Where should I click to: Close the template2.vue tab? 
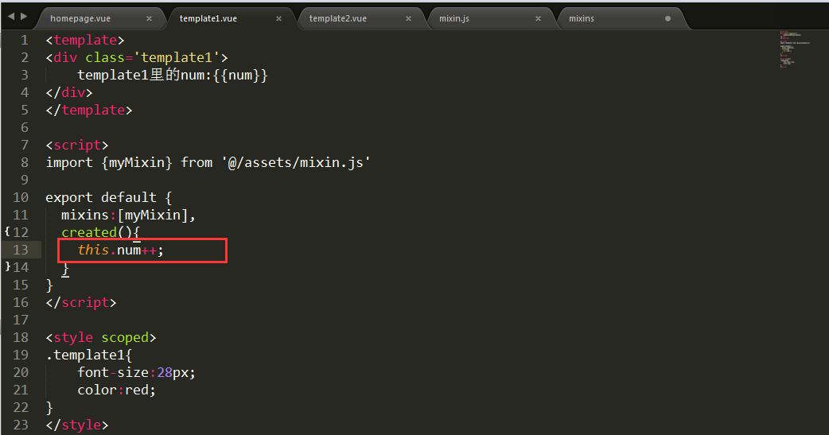coord(408,18)
